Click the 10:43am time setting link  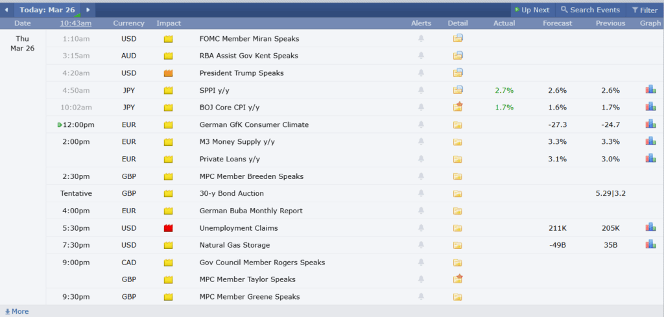(x=76, y=23)
